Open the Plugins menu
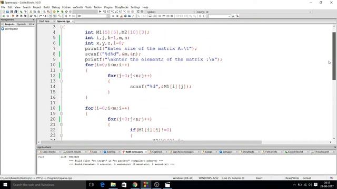Image resolution: width=337 pixels, height=189 pixels. click(x=108, y=7)
